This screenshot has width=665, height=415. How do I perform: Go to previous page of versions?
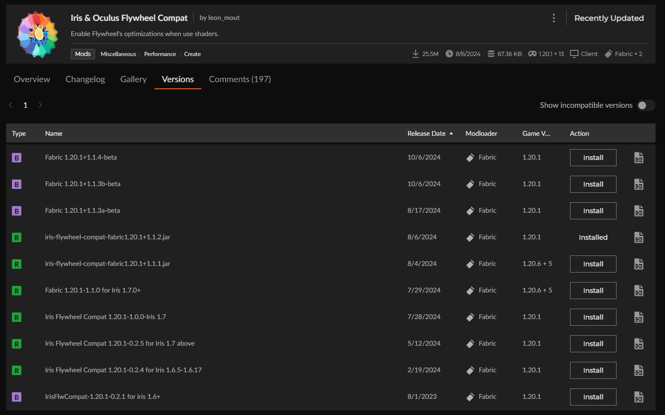click(11, 105)
